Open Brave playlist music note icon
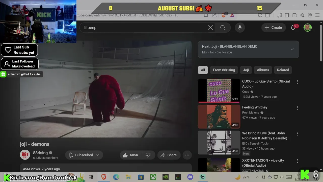 click(279, 15)
